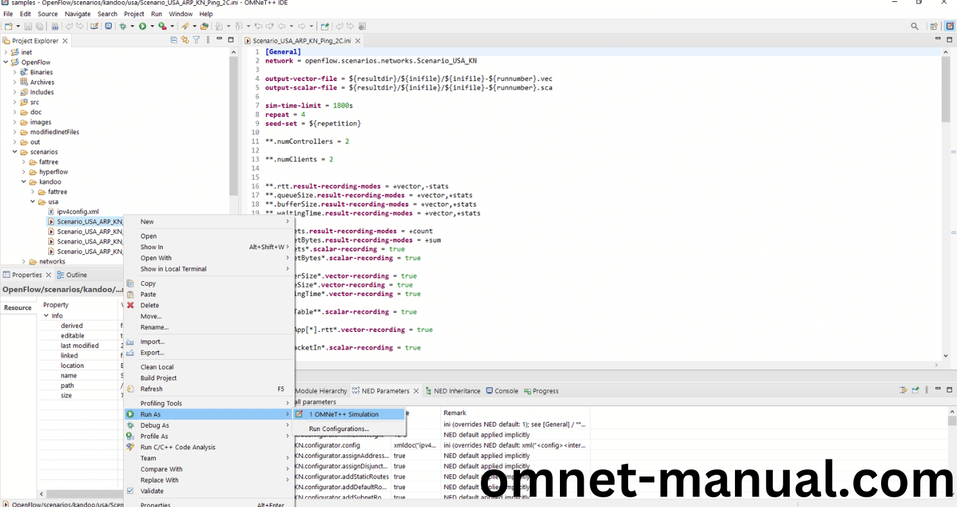Collapse the Info property group
Image resolution: width=957 pixels, height=507 pixels.
coord(46,316)
